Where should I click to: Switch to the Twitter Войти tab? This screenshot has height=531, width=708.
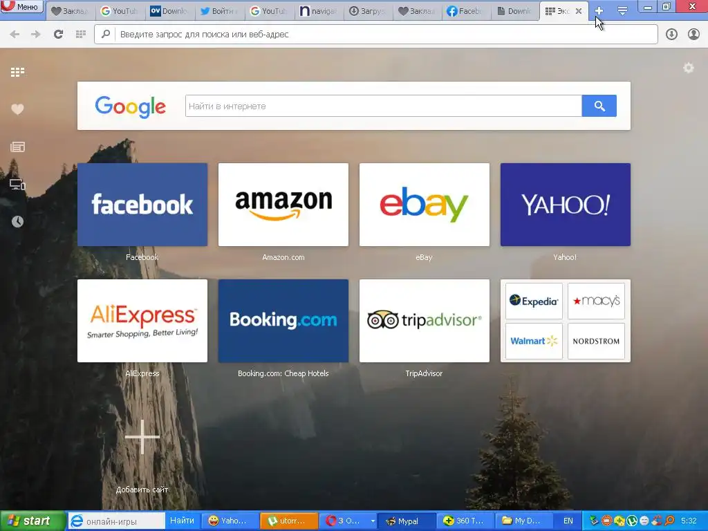tap(220, 11)
